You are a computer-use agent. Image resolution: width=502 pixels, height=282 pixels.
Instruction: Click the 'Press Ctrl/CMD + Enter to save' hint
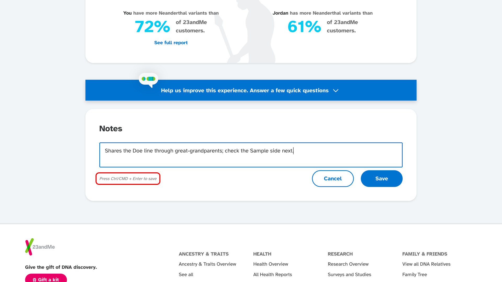[x=128, y=179]
